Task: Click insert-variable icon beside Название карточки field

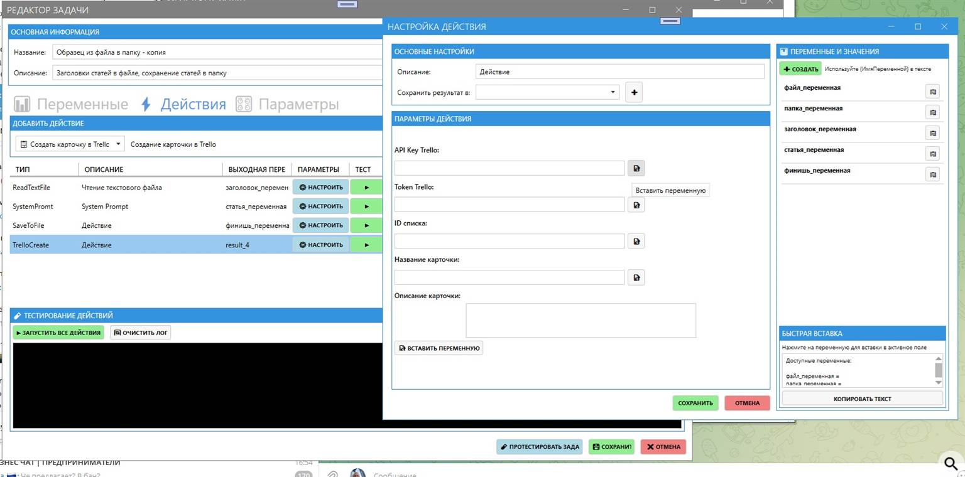Action: (636, 277)
